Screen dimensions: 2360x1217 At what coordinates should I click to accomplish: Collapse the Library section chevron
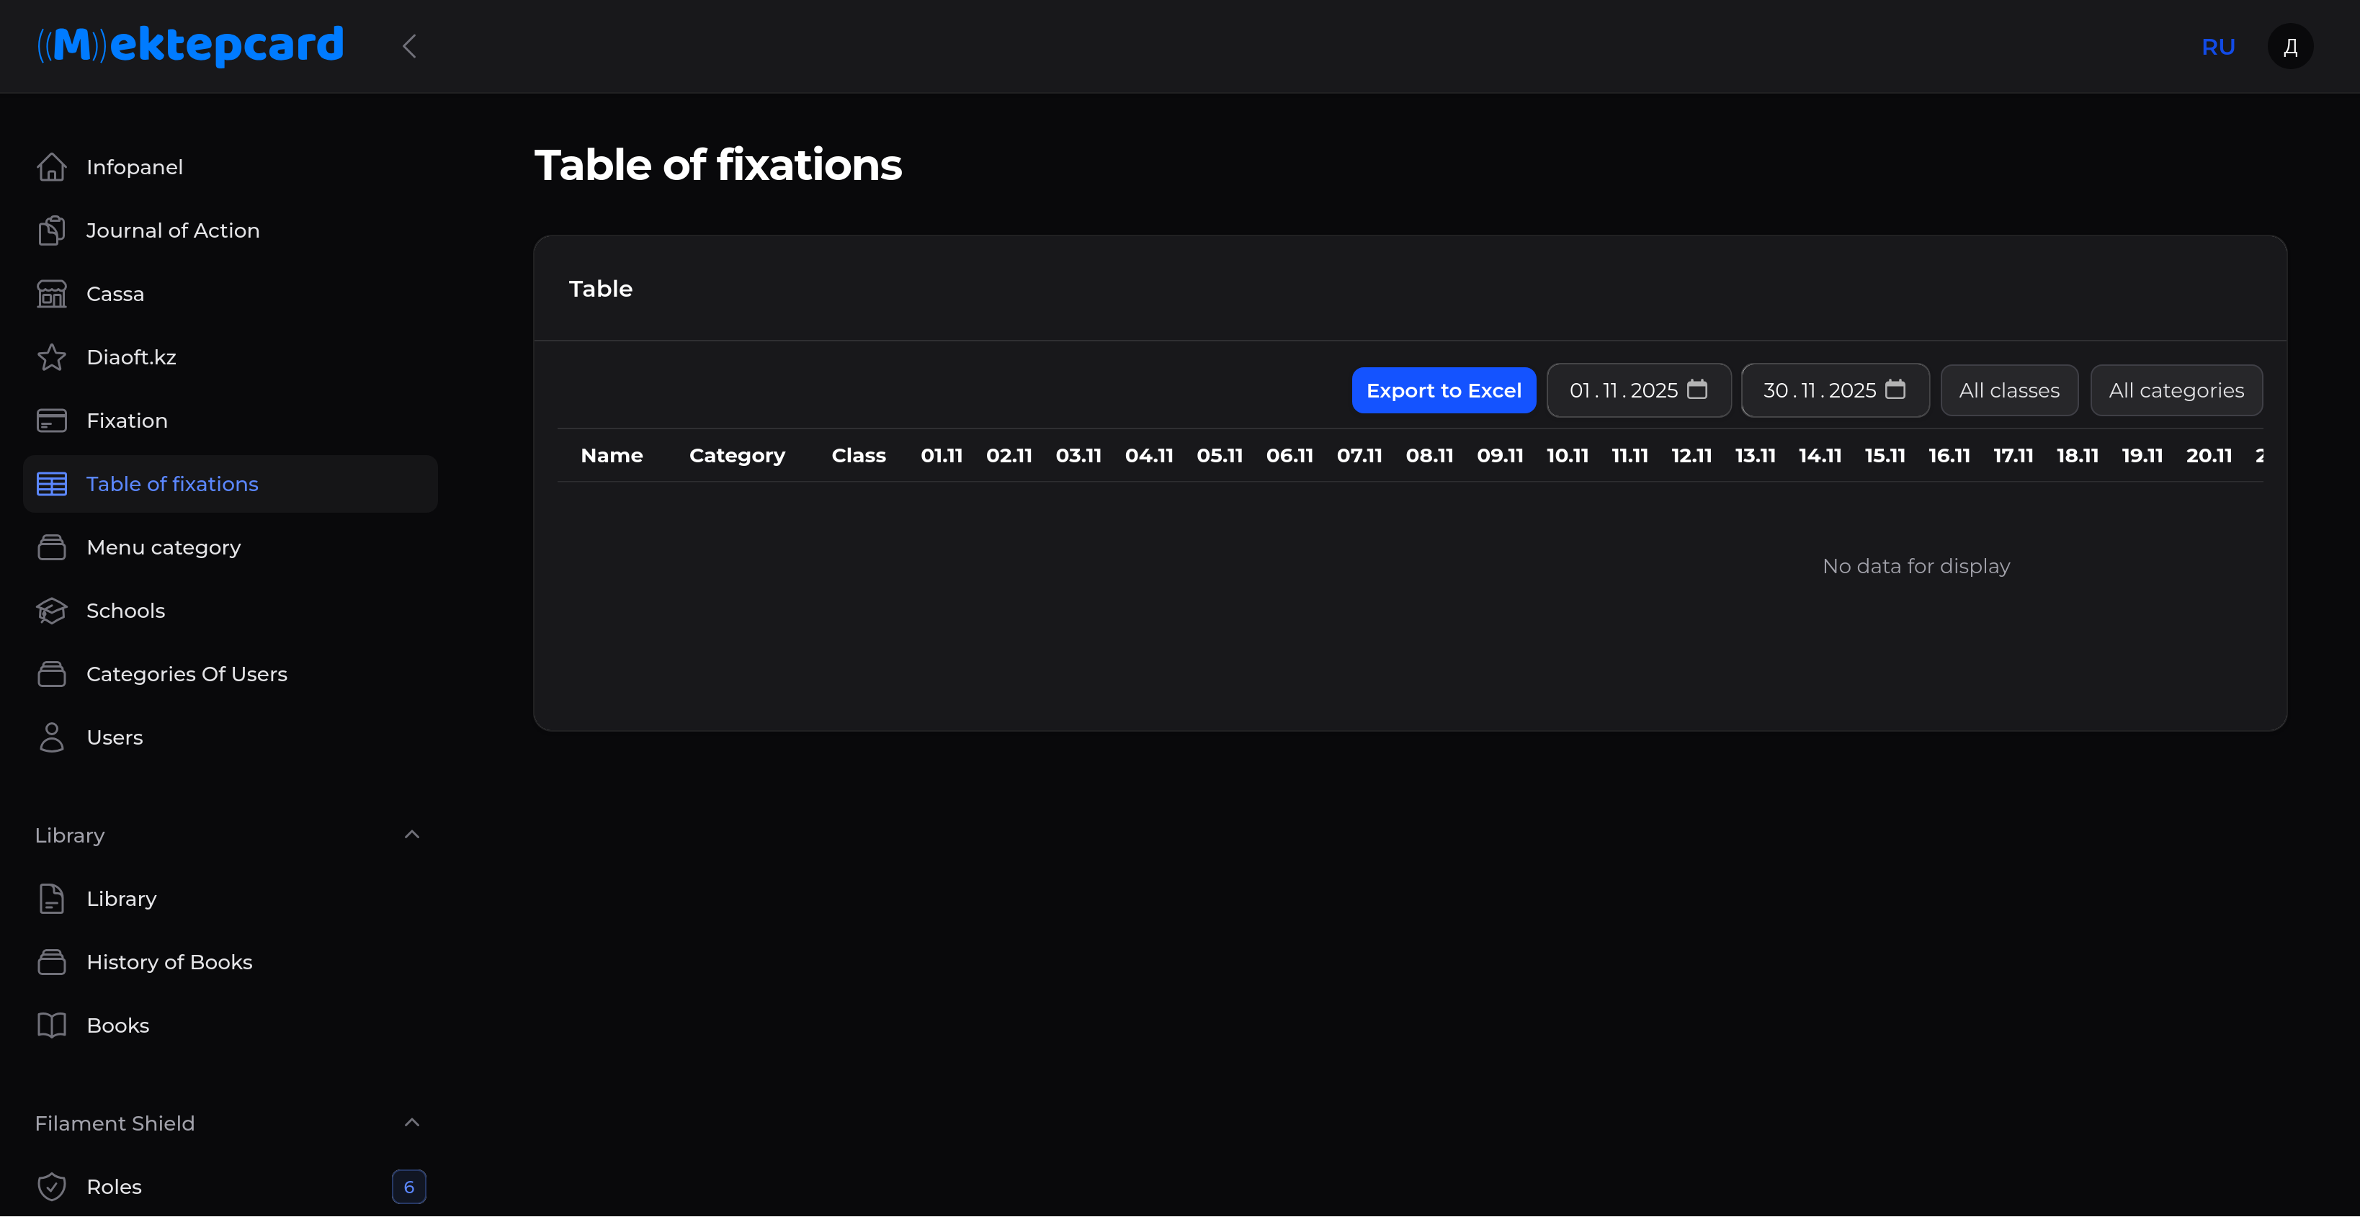411,834
